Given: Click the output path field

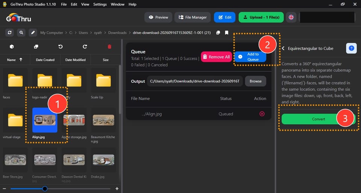Looking at the screenshot, I should click(195, 81).
